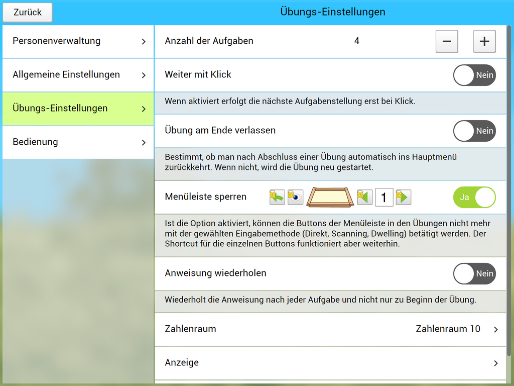Open the Zahlenraum selection row
The width and height of the screenshot is (514, 386).
(x=330, y=329)
